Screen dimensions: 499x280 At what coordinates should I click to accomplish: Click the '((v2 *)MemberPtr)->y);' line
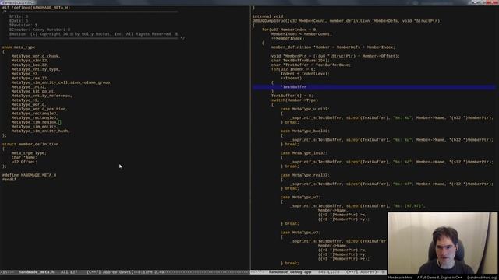(344, 219)
